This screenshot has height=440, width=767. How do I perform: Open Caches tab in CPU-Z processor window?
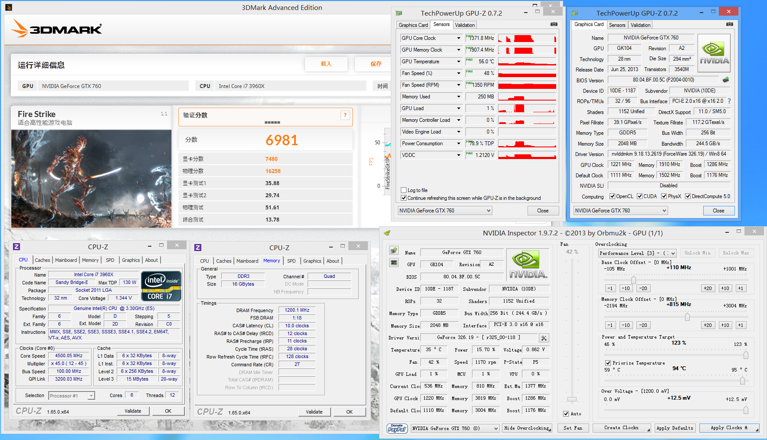coord(43,260)
